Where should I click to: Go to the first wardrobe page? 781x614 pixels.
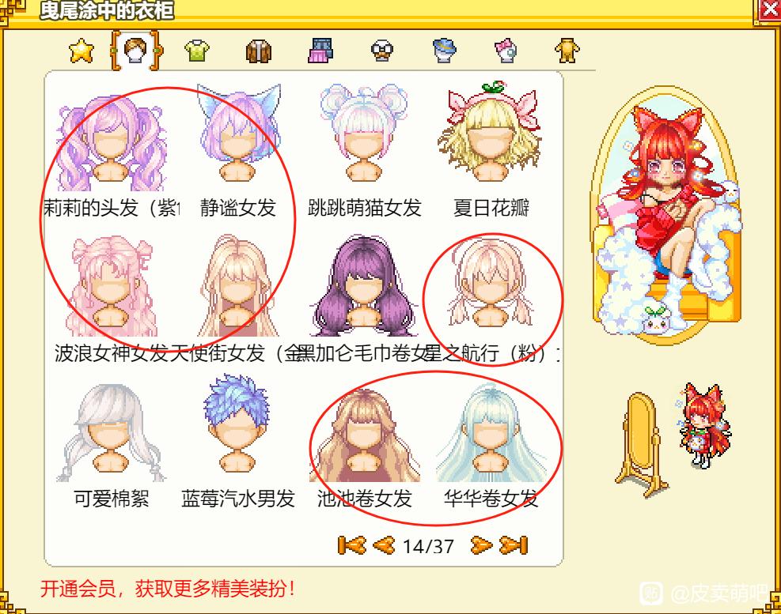point(351,545)
